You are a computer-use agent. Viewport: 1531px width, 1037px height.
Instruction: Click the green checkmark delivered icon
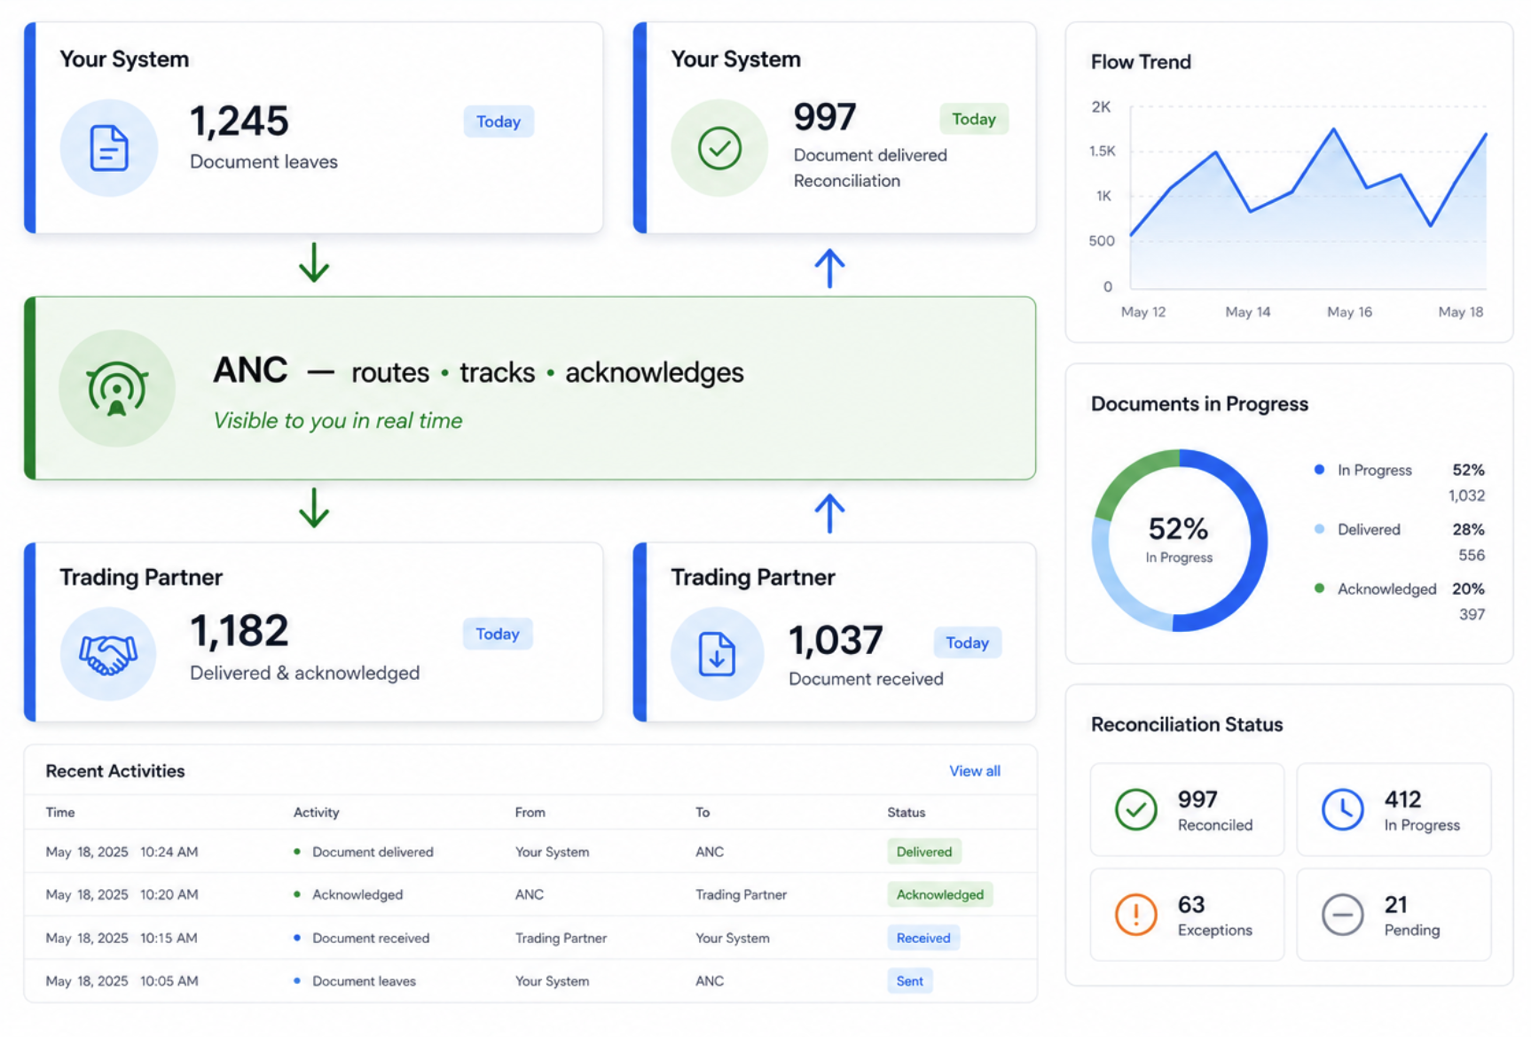(x=719, y=148)
